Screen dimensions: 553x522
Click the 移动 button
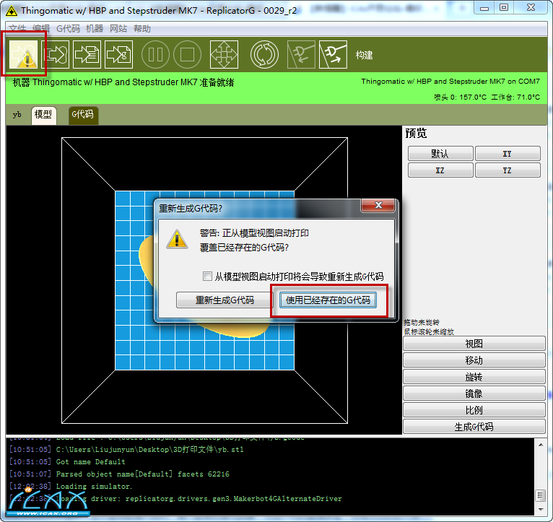point(474,360)
